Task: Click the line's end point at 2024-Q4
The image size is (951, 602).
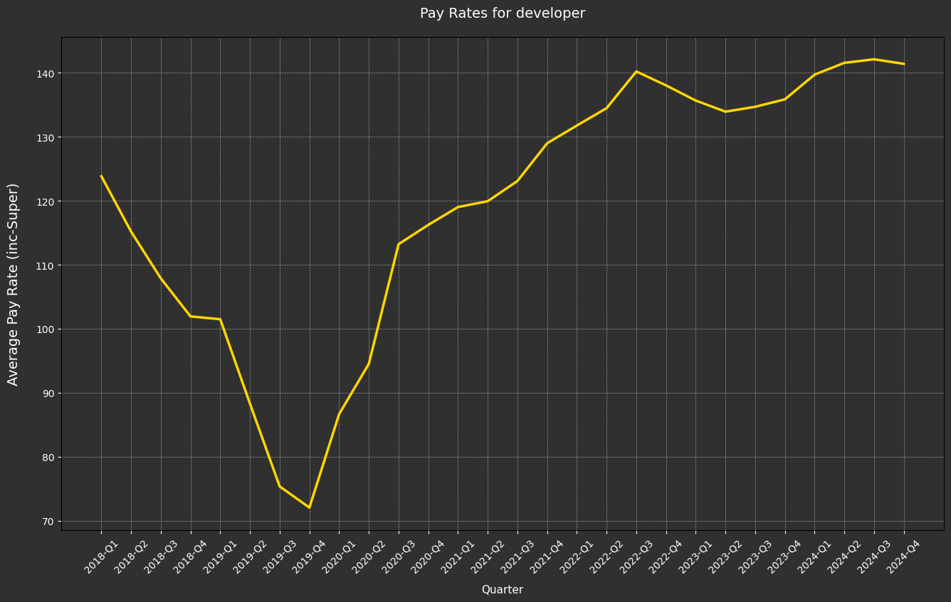Action: coord(904,64)
